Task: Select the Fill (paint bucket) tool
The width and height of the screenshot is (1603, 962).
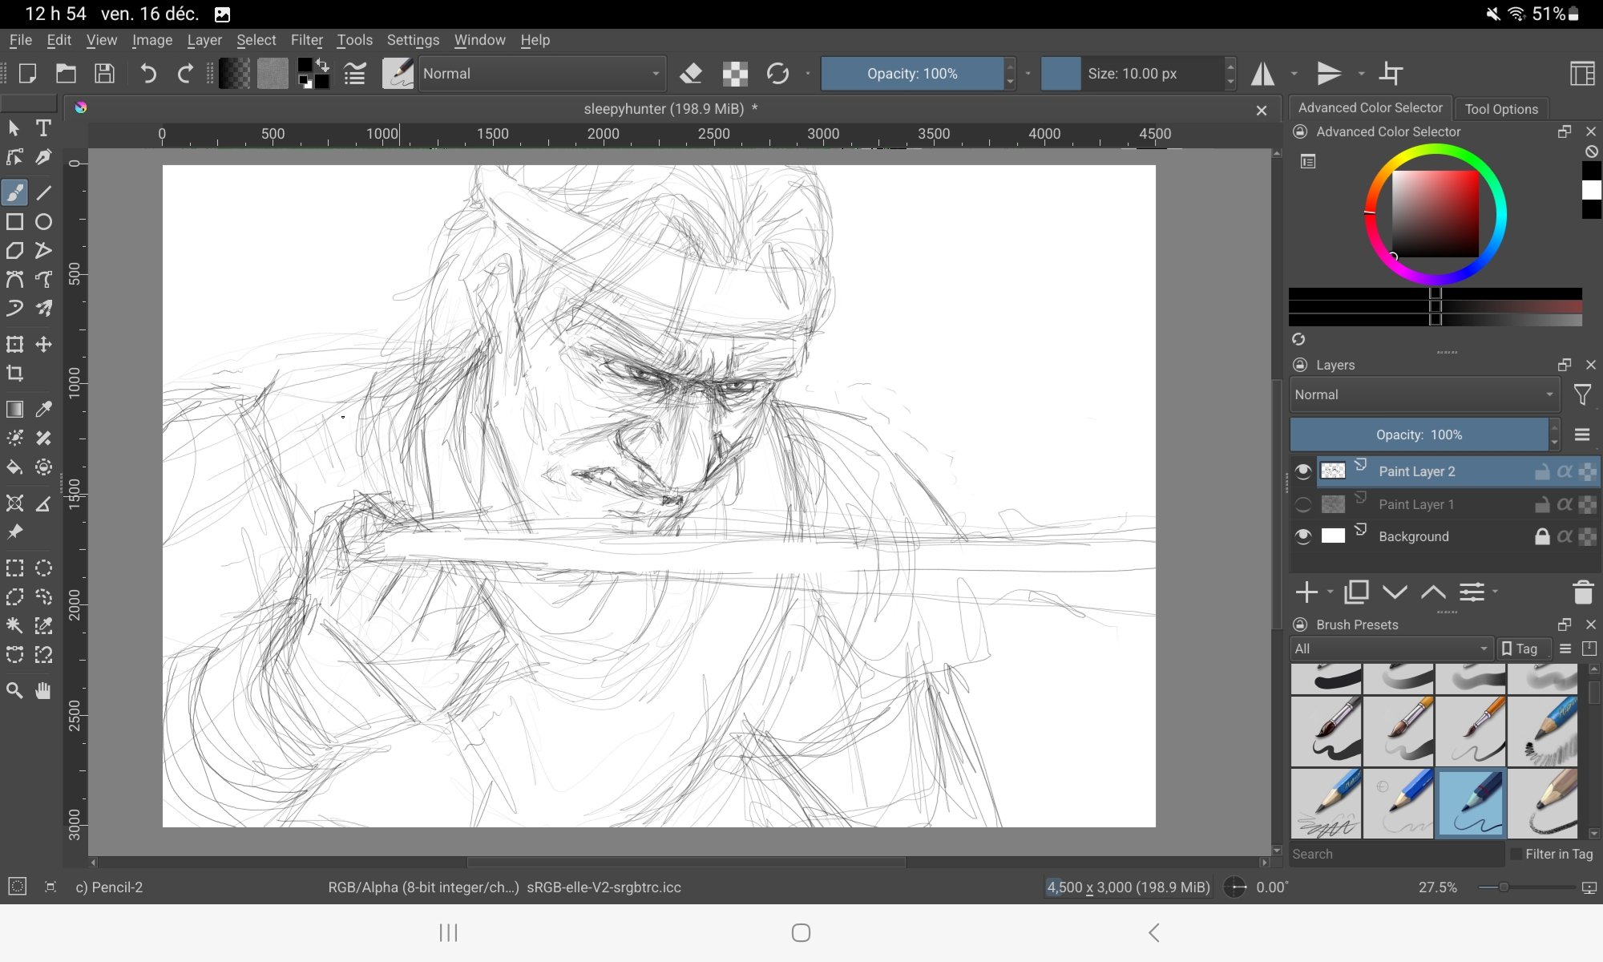Action: click(x=14, y=467)
